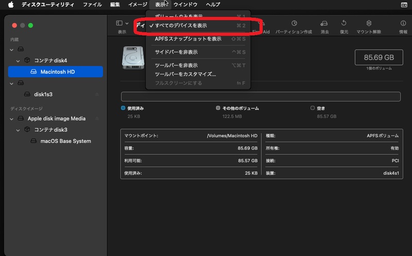This screenshot has height=256, width=412.
Task: Select Apple disk image Media
Action: (57, 119)
